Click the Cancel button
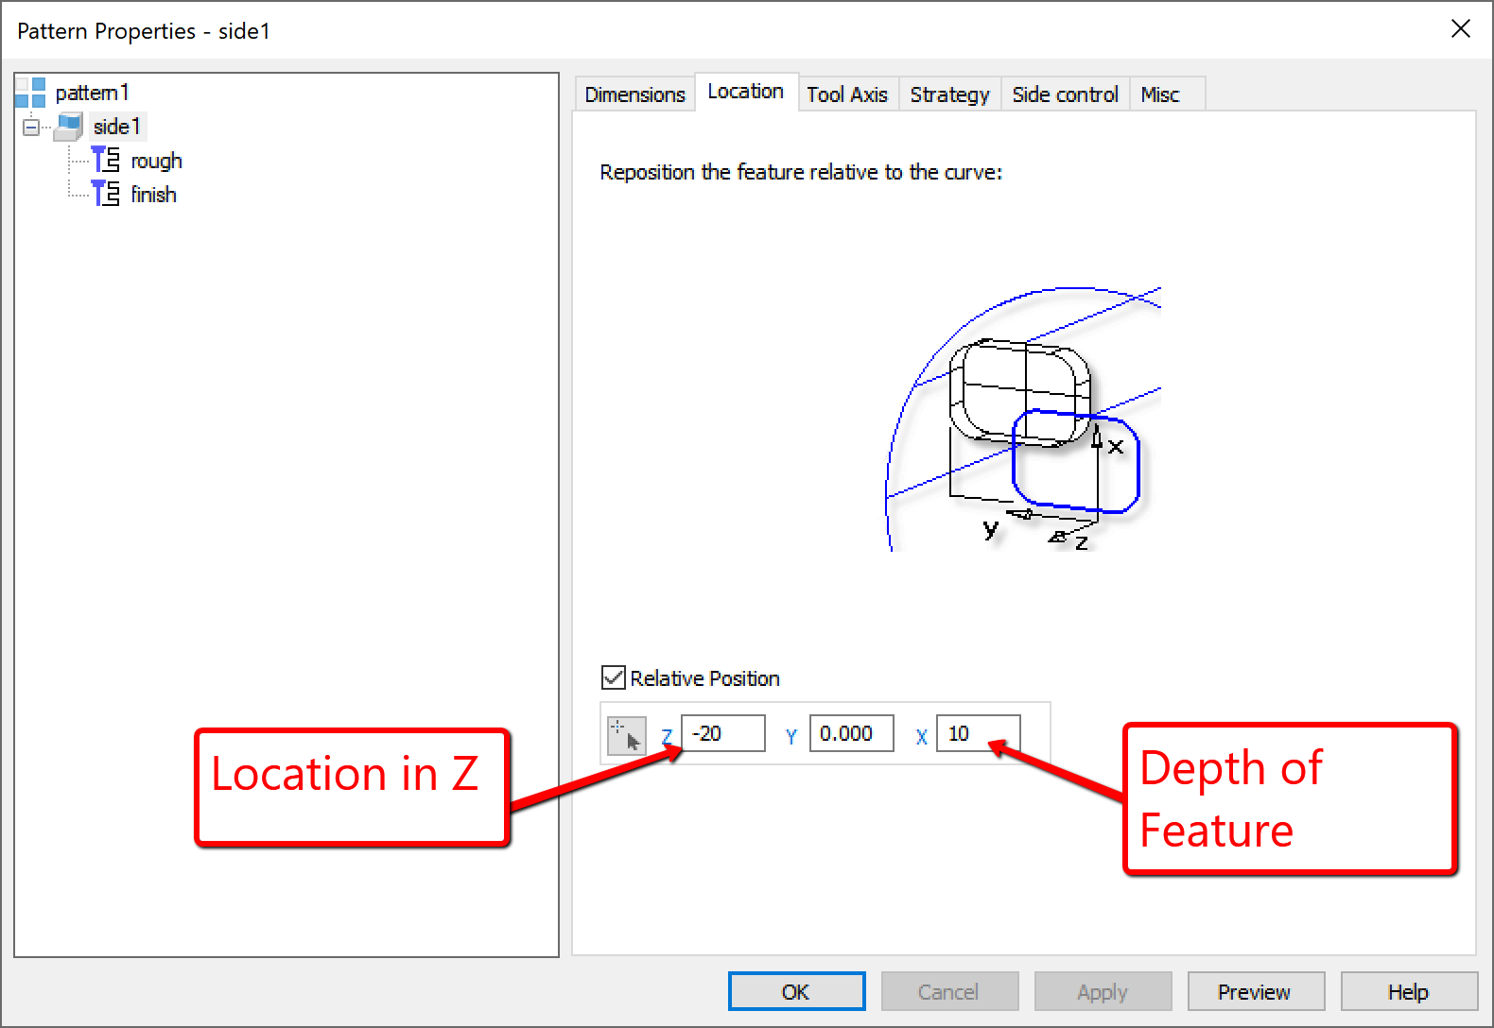1494x1028 pixels. click(x=949, y=992)
